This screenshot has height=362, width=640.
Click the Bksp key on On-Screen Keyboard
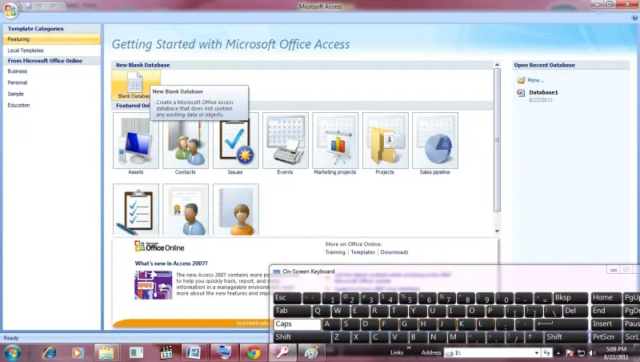[x=570, y=298]
